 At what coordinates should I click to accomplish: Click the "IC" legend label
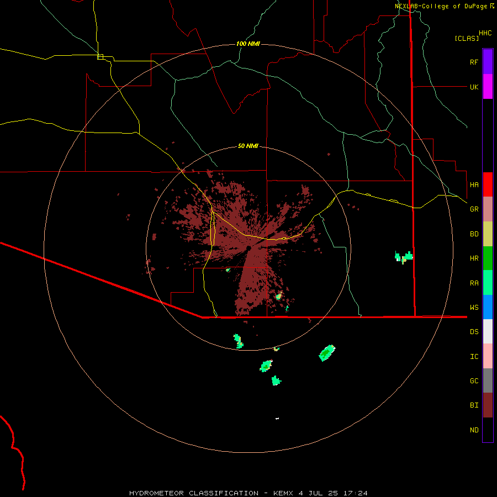tap(474, 357)
